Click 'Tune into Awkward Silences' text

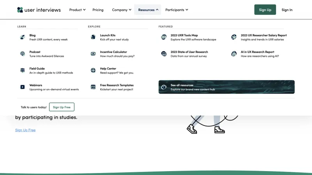(x=46, y=56)
